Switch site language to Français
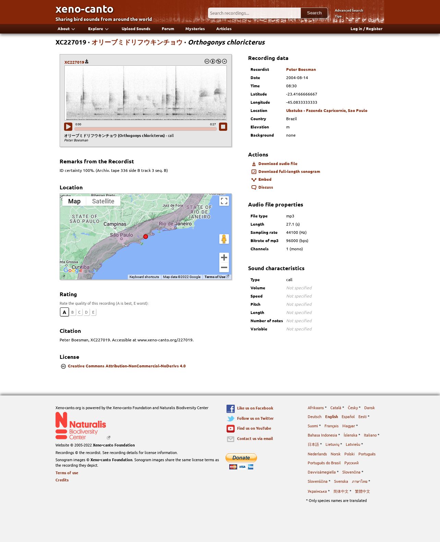Screen dimensions: 440x542 (331, 426)
